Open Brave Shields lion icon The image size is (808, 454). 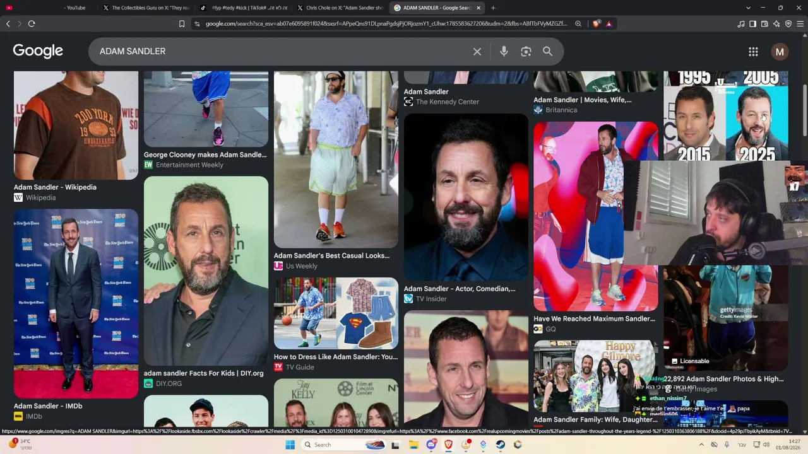point(597,24)
